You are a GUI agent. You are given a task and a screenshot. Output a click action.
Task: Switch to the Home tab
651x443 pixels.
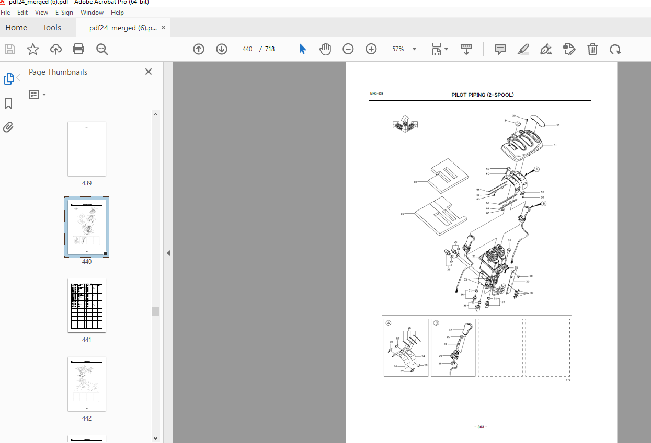[16, 28]
